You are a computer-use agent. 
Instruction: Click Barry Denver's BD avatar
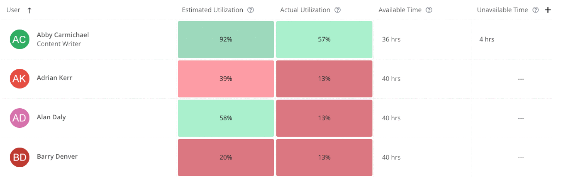(x=19, y=157)
